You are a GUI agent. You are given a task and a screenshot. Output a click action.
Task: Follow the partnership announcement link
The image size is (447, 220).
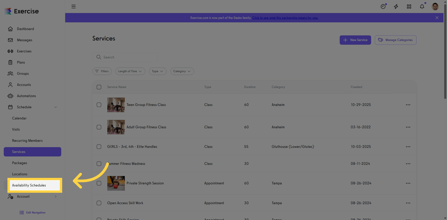pos(285,18)
